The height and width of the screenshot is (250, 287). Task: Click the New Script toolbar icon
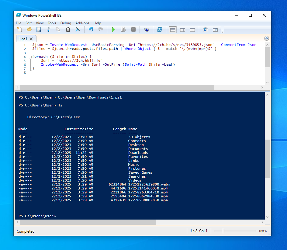pos(19,30)
